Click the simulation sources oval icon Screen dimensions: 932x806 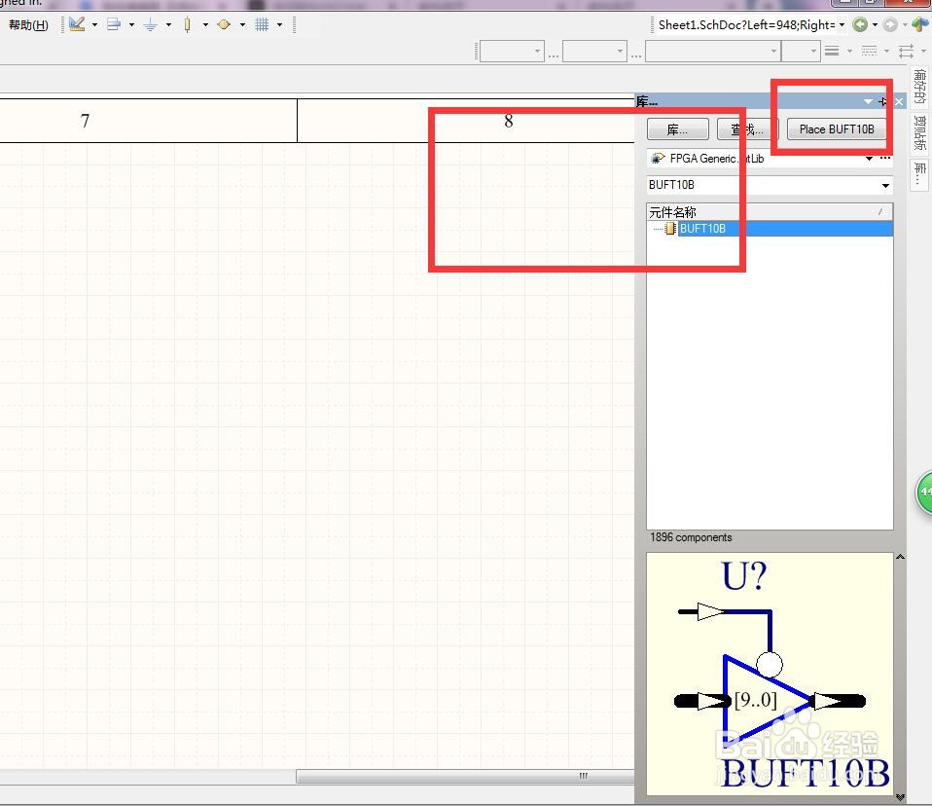224,24
